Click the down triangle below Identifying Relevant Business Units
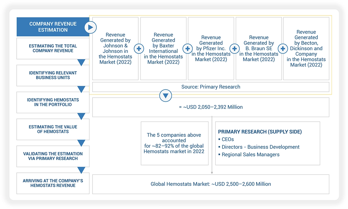 pos(81,89)
